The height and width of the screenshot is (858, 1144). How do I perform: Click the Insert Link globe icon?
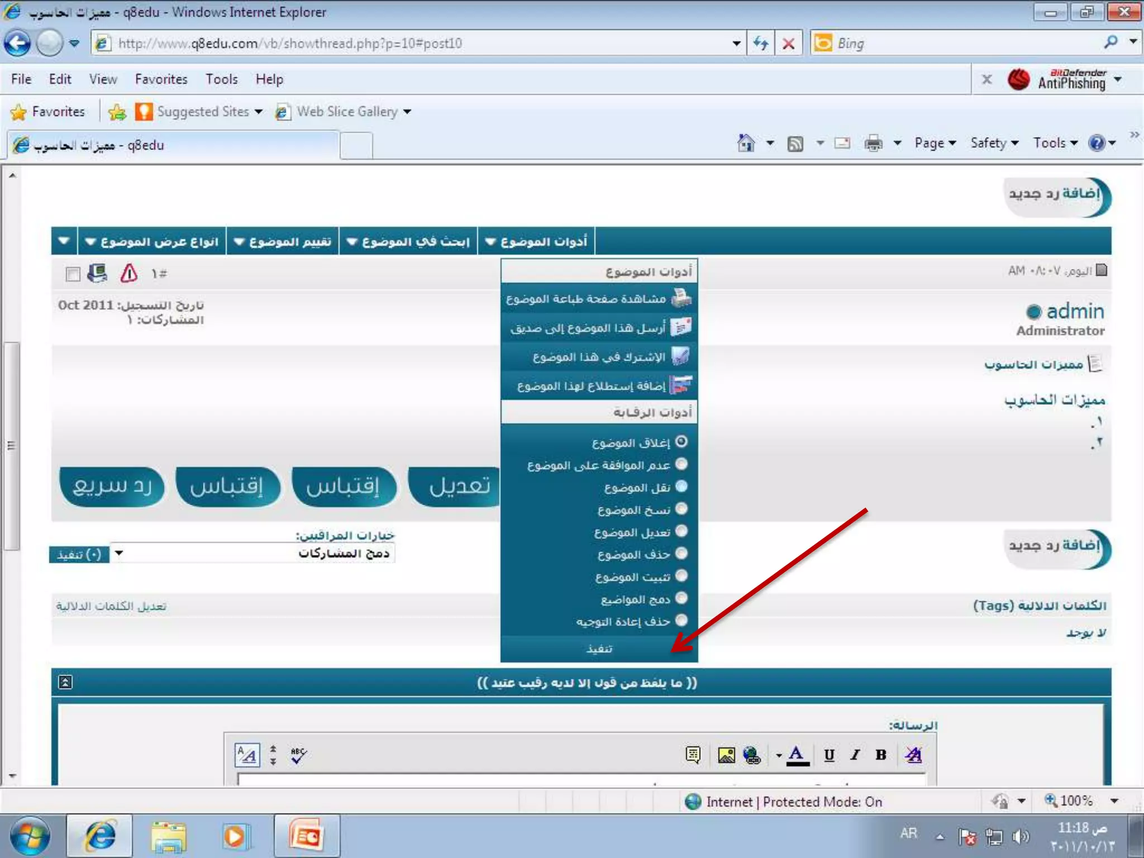pyautogui.click(x=752, y=755)
